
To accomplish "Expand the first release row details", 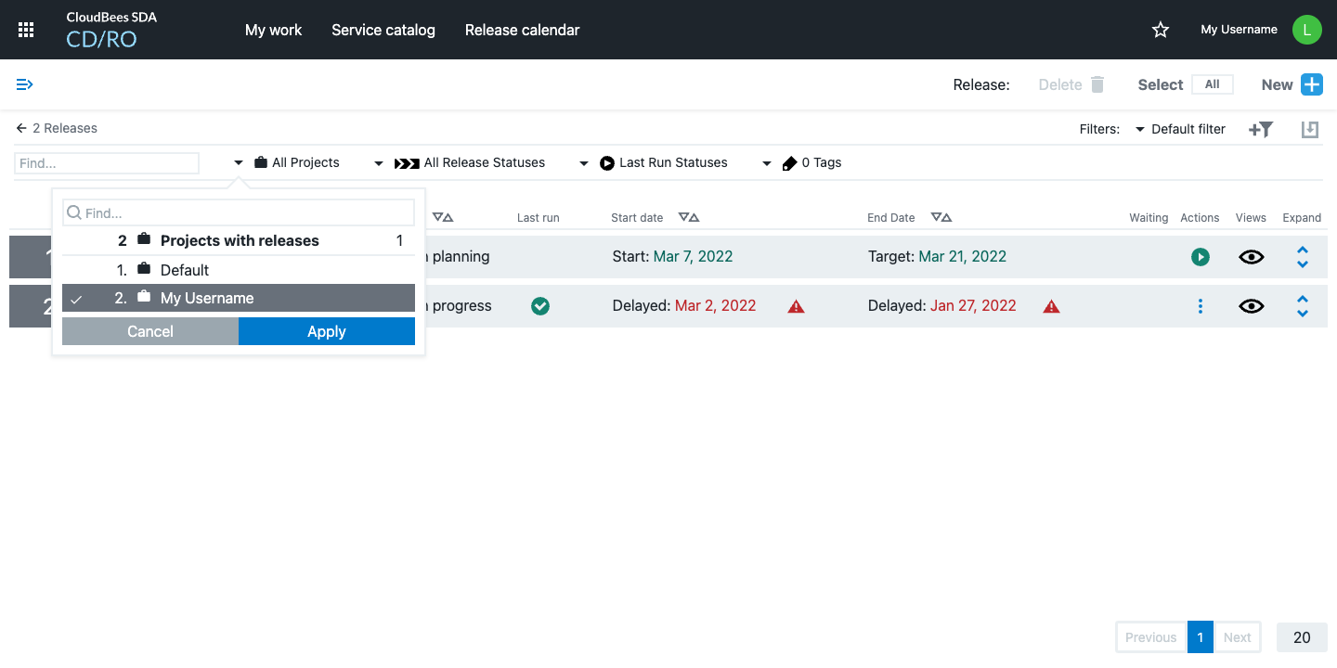I will pos(1302,257).
